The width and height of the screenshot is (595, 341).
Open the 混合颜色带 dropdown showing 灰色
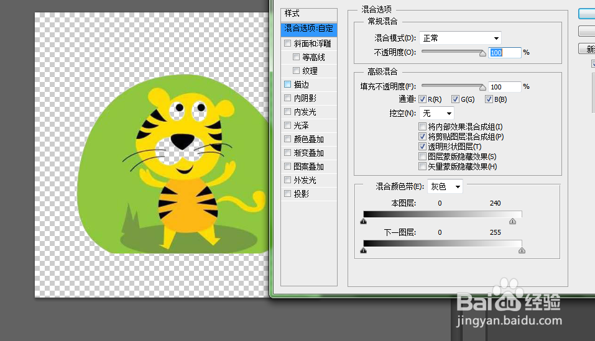coord(445,186)
